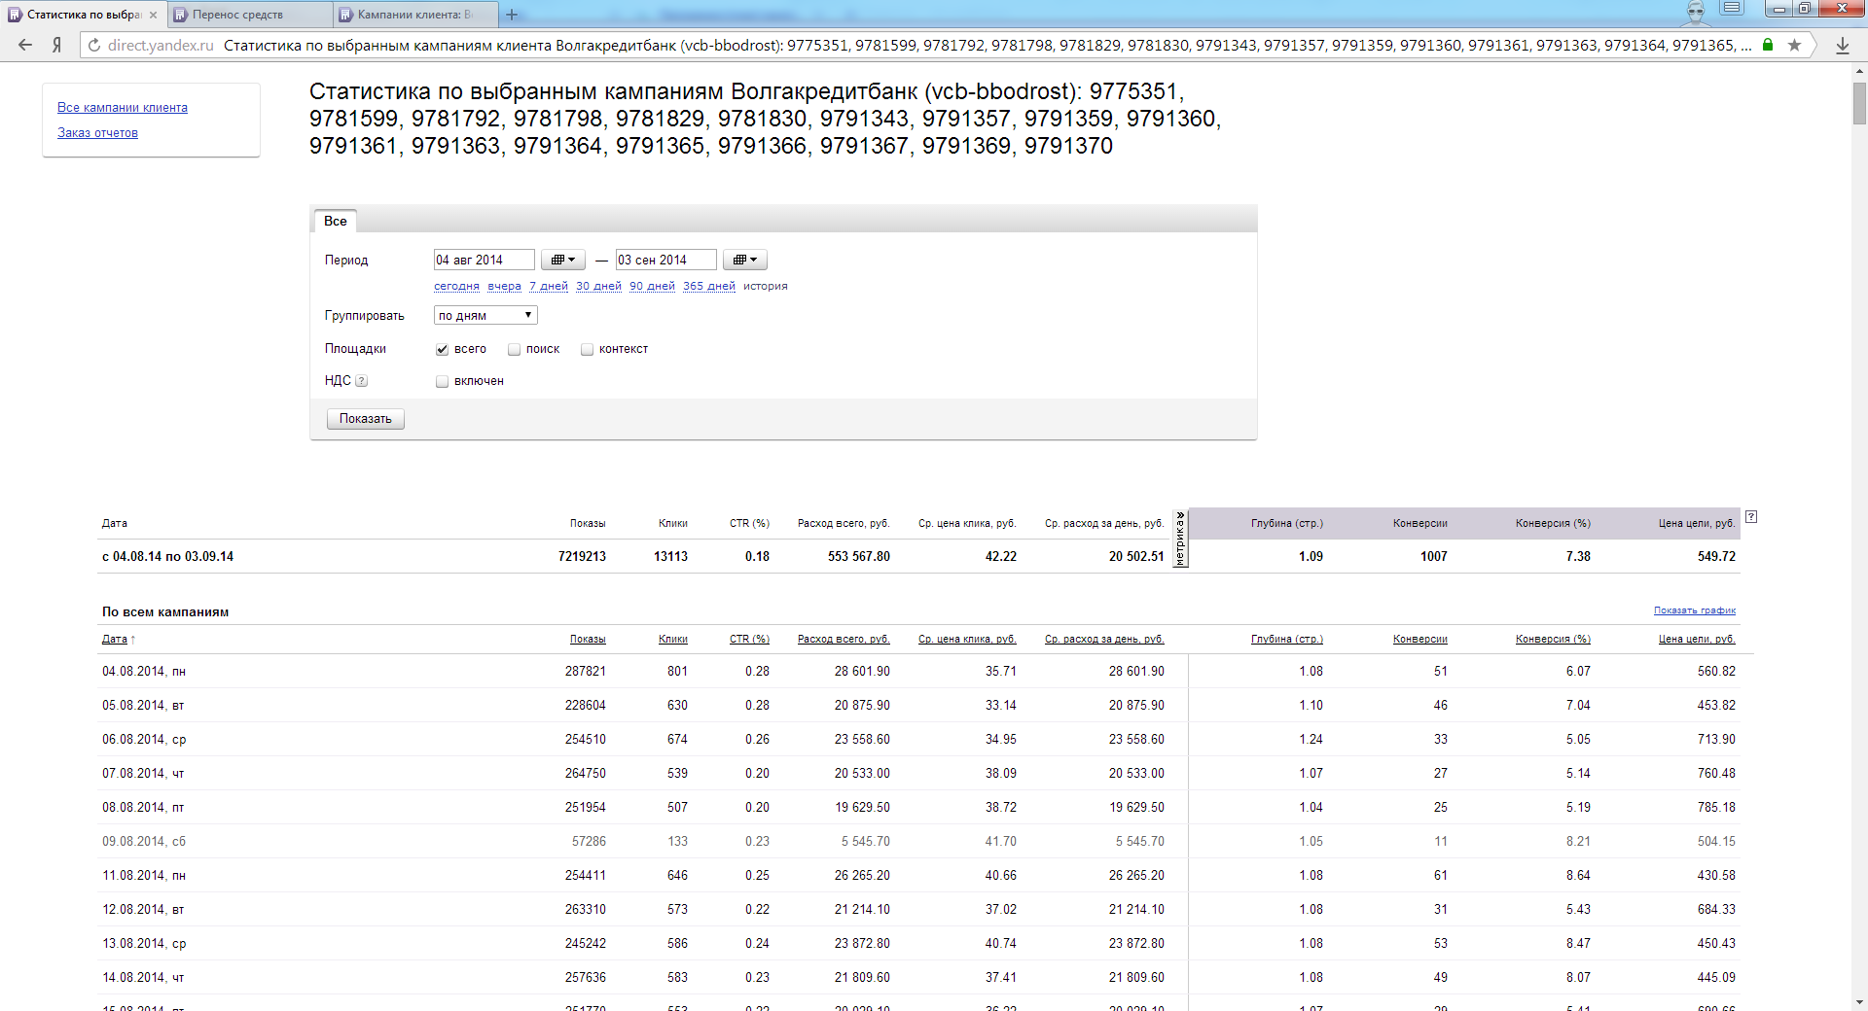This screenshot has width=1868, height=1011.
Task: Go back with the browser back arrow
Action: click(x=25, y=45)
